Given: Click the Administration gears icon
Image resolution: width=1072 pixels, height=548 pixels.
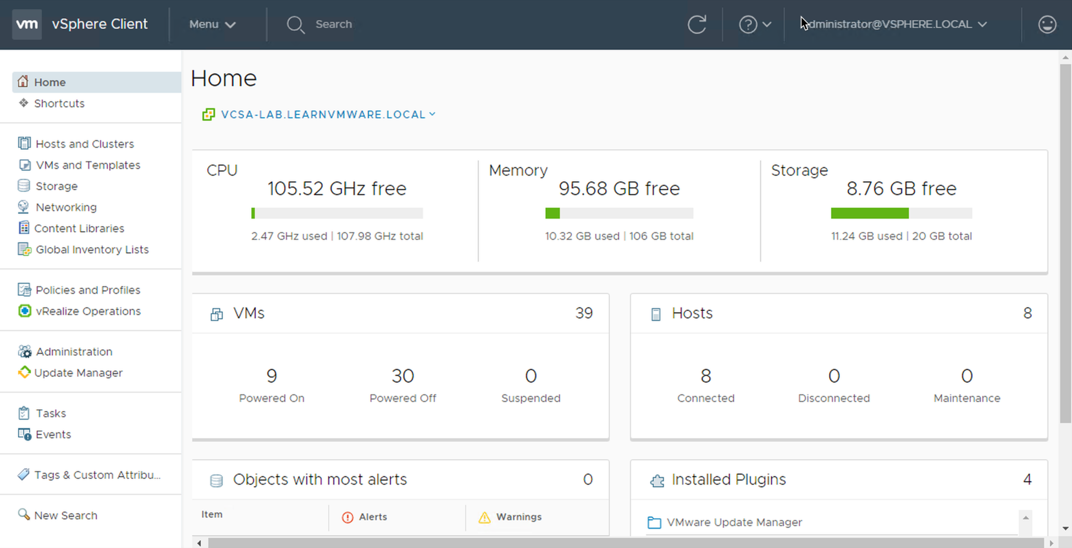Looking at the screenshot, I should click(25, 351).
